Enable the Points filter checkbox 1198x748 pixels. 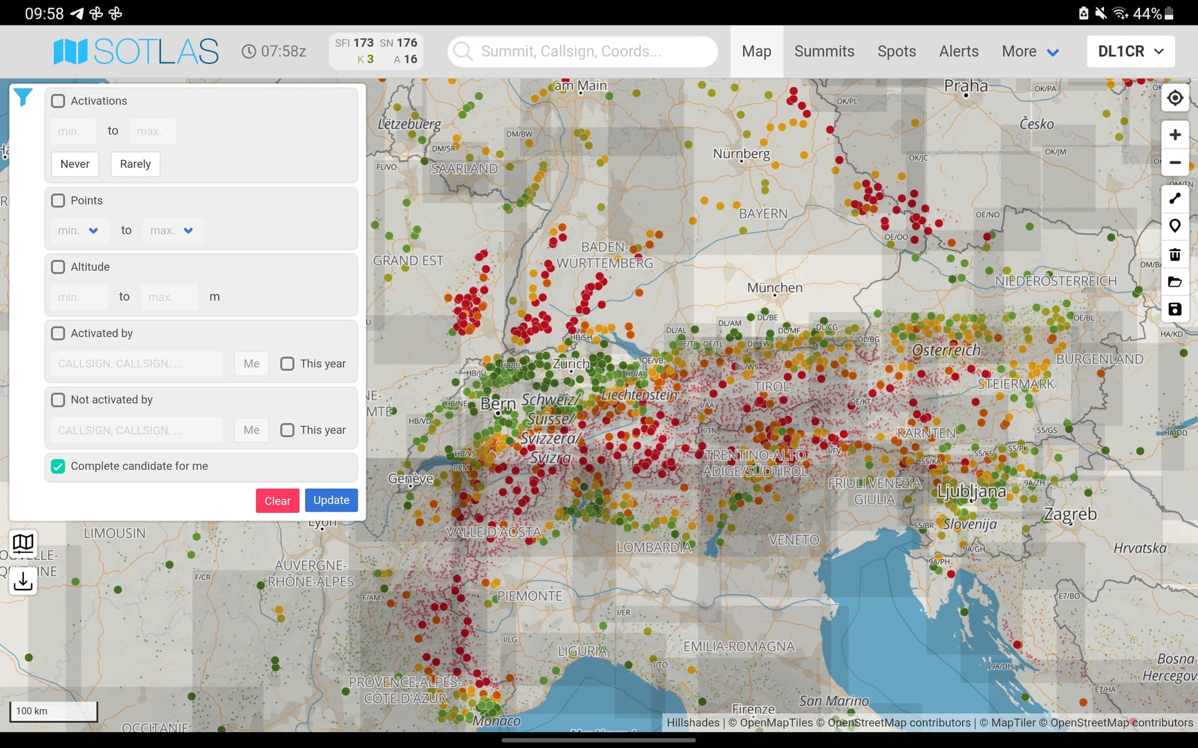click(x=58, y=201)
